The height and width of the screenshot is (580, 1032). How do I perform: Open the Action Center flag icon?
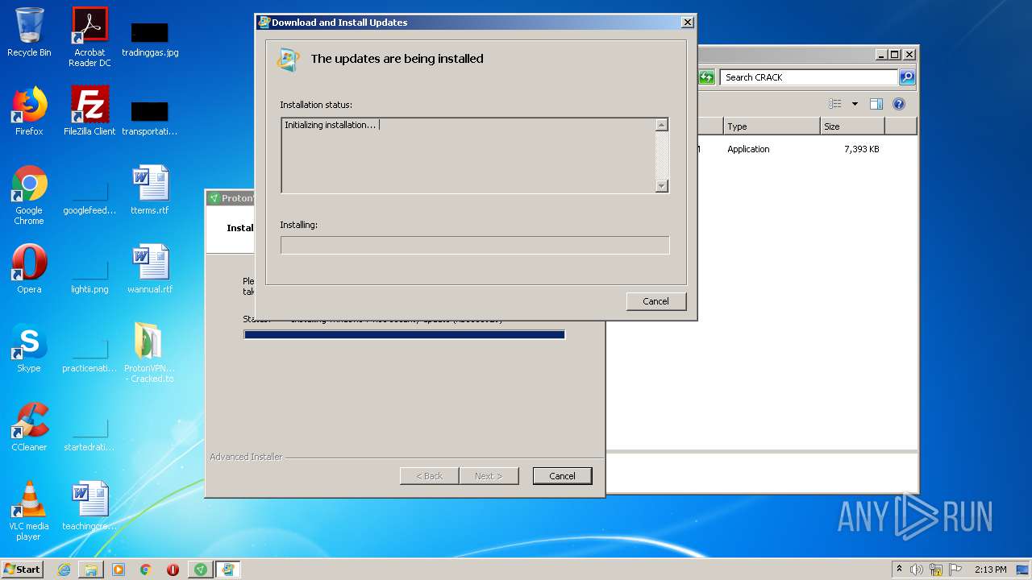point(955,570)
